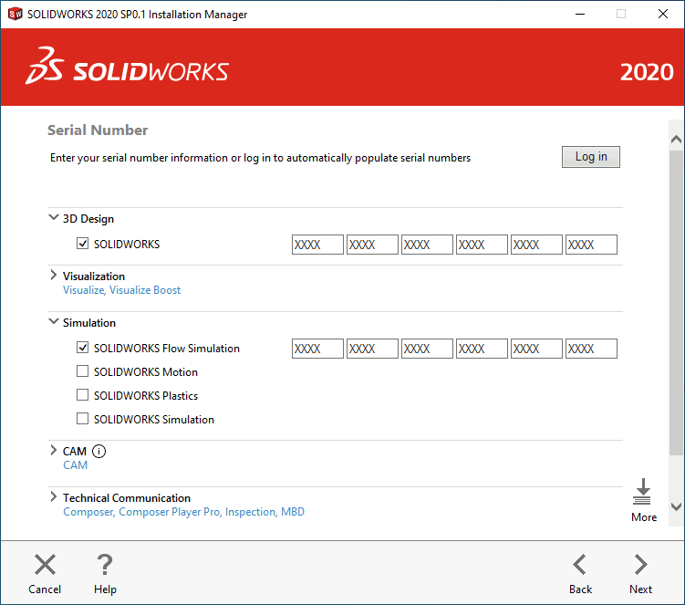This screenshot has width=685, height=605.
Task: Click the SW app icon in title bar
Action: point(15,15)
